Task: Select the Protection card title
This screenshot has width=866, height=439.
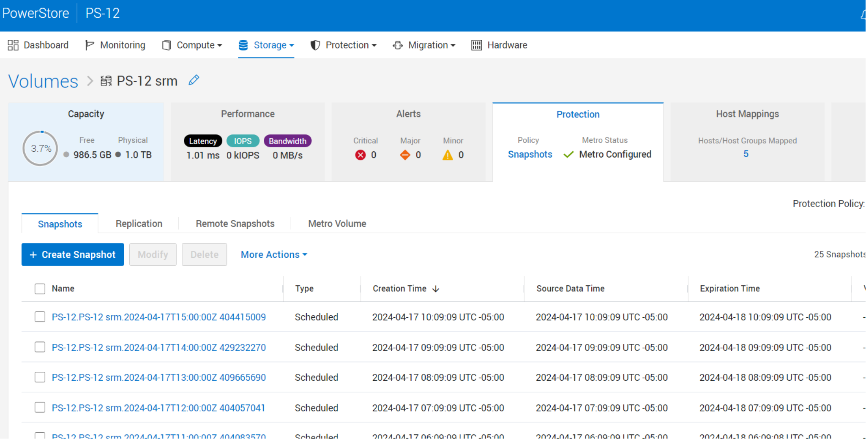Action: (x=578, y=115)
